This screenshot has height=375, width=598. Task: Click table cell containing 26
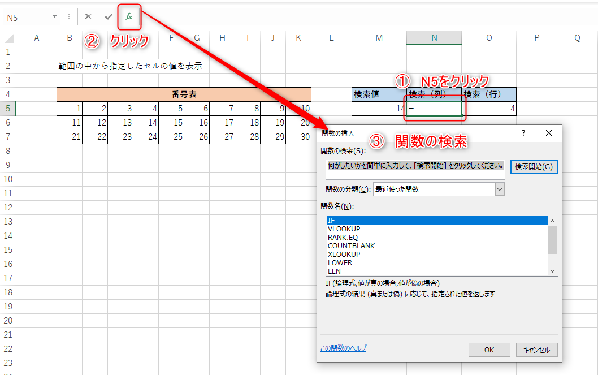click(197, 136)
